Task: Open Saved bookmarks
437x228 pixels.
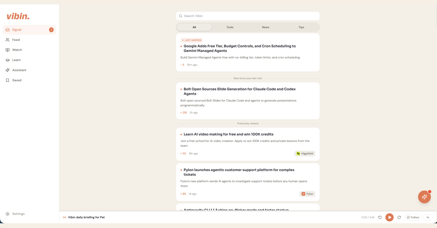Action: (x=29, y=80)
